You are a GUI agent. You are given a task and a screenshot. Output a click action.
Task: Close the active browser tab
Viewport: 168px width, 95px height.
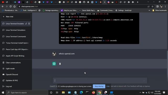click(x=104, y=2)
